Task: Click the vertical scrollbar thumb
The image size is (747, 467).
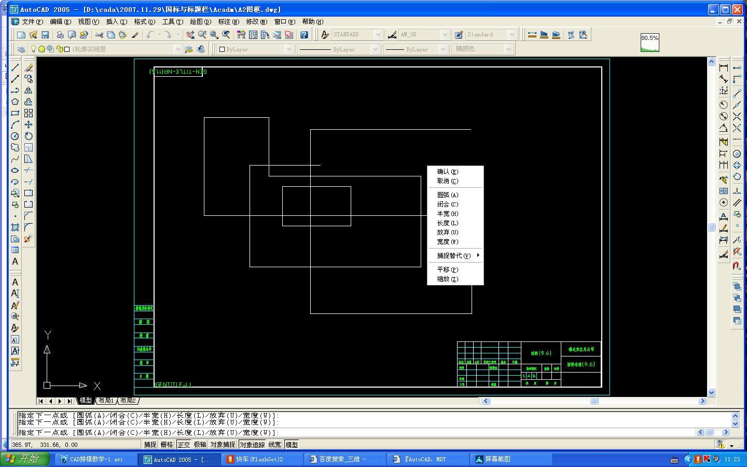Action: [x=712, y=227]
